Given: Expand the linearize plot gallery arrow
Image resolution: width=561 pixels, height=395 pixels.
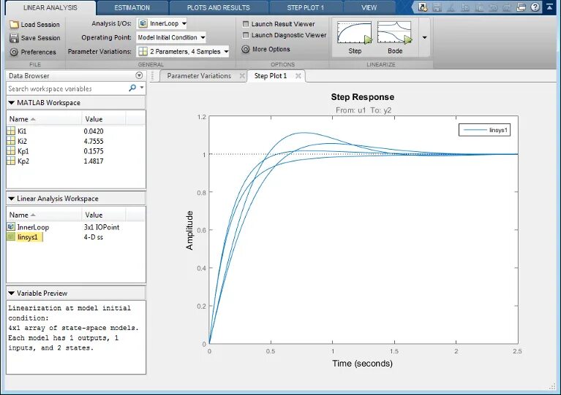Looking at the screenshot, I should click(x=424, y=37).
